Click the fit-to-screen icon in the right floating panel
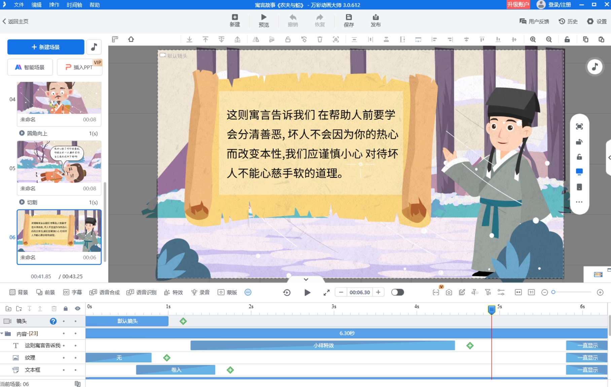Viewport: 611px width, 387px height. tap(579, 127)
